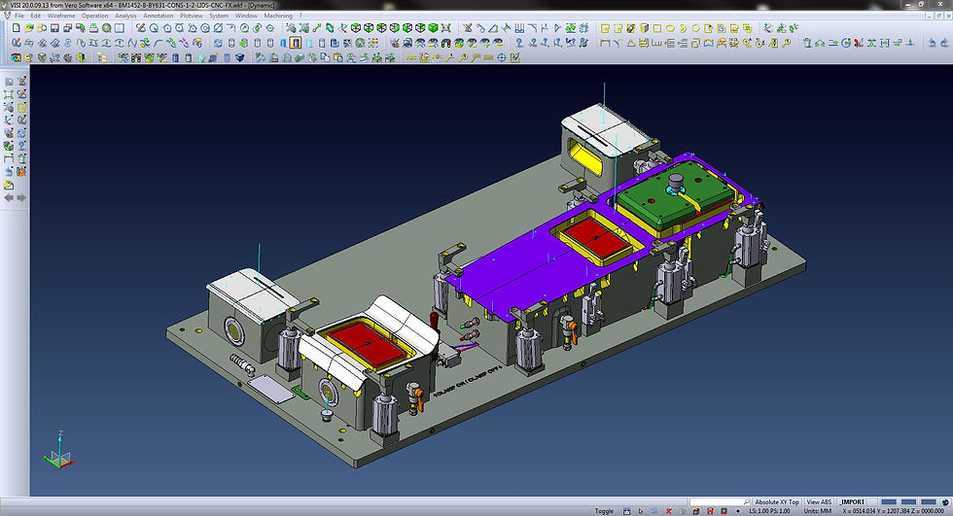
Task: Click the folder tree icon in third toolbar row
Action: (101, 57)
